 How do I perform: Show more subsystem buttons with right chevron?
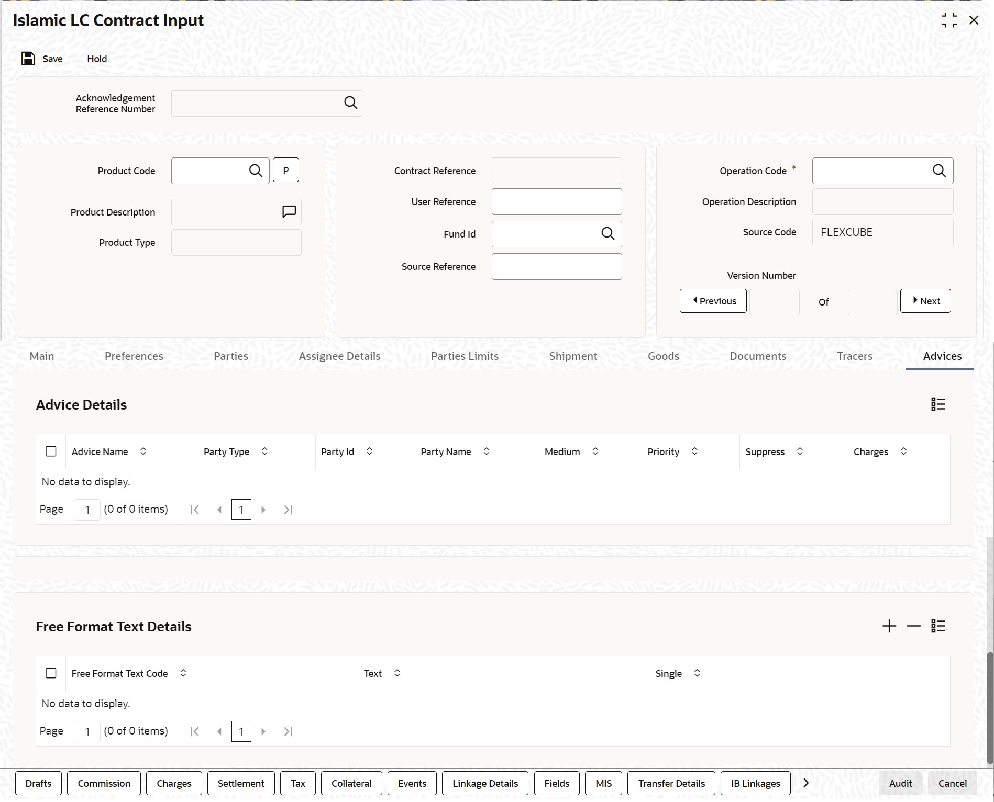(x=806, y=783)
